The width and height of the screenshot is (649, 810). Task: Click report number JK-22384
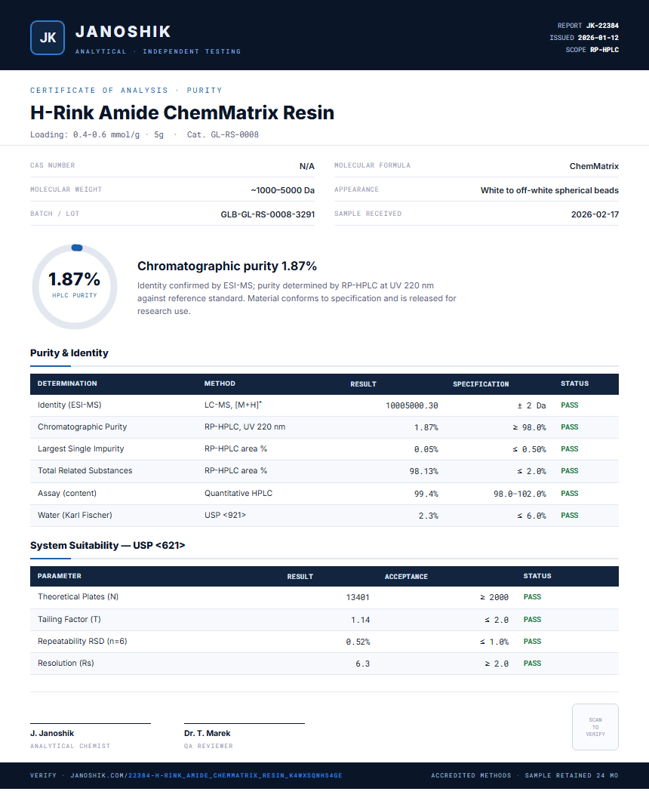pos(602,26)
